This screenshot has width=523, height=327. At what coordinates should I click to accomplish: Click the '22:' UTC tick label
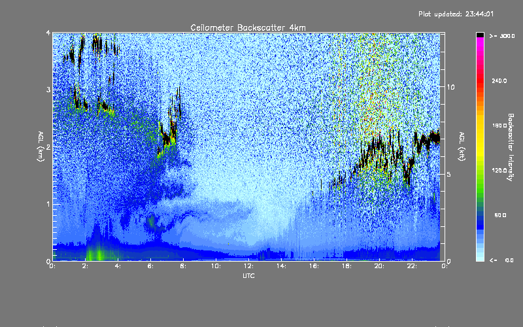coord(412,266)
